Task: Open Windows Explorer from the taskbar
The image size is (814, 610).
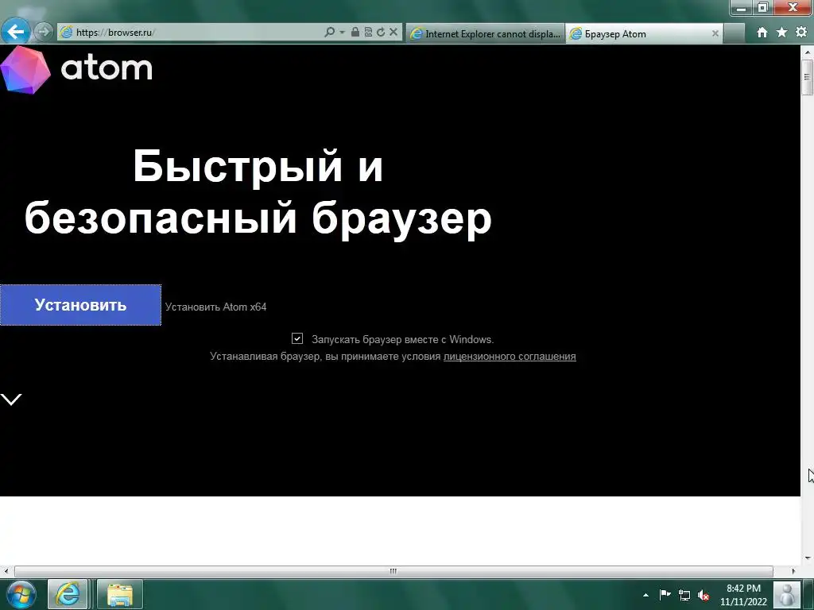Action: [x=119, y=594]
